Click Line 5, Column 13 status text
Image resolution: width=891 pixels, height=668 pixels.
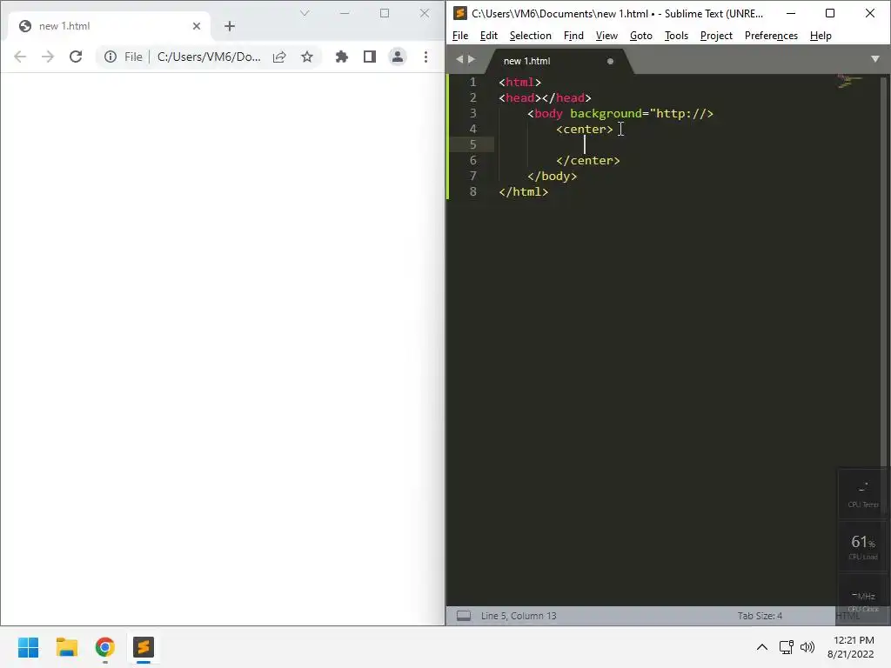(x=519, y=616)
